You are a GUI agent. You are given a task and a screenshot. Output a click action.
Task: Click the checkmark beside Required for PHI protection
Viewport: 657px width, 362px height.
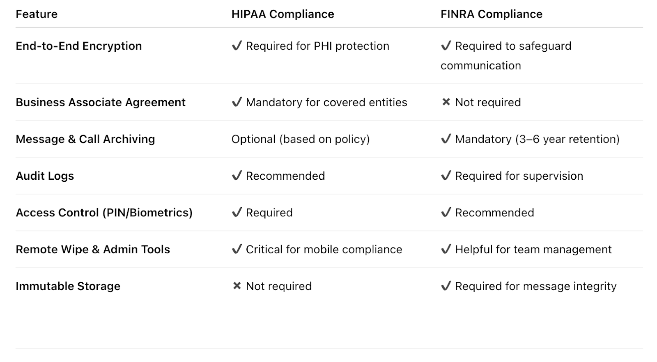pos(237,46)
